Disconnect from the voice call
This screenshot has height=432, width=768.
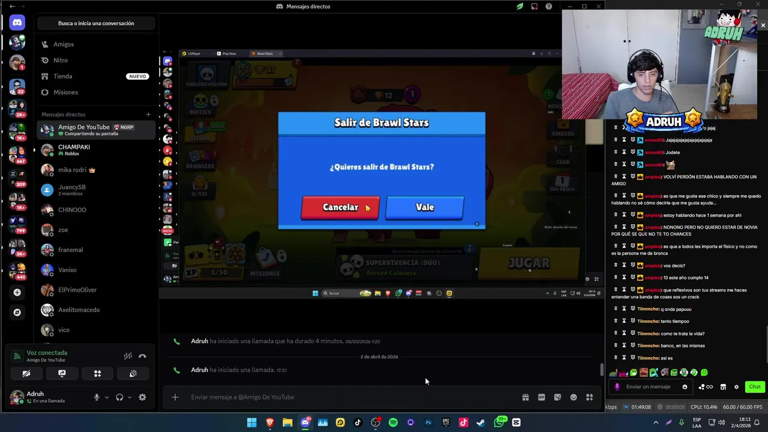[x=142, y=356]
